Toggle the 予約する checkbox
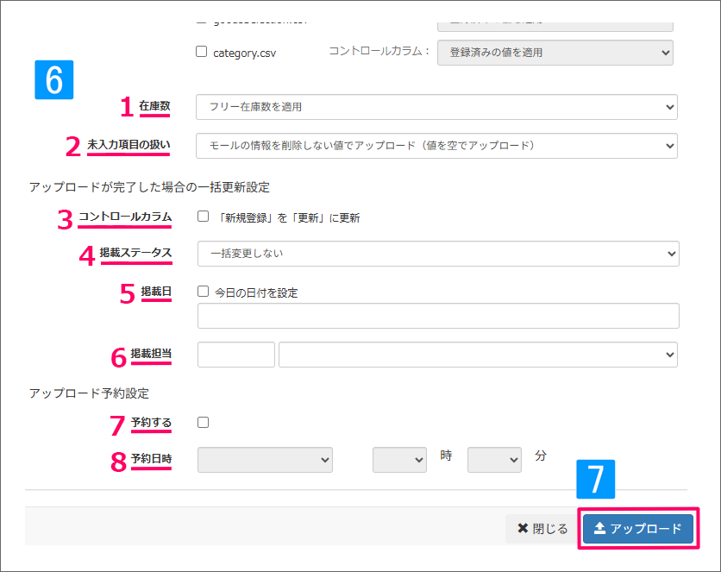The image size is (721, 572). coord(204,422)
